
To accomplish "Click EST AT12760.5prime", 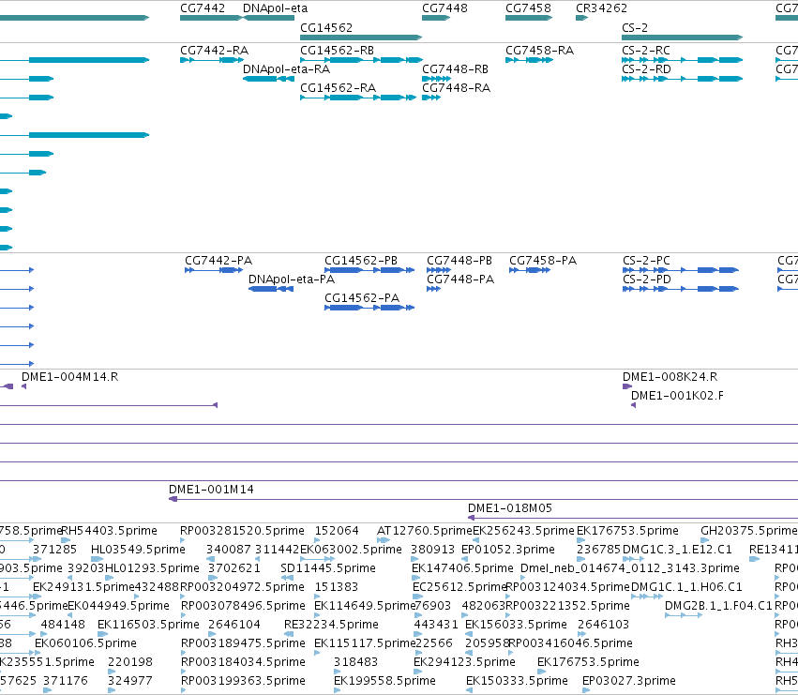I will [x=425, y=531].
